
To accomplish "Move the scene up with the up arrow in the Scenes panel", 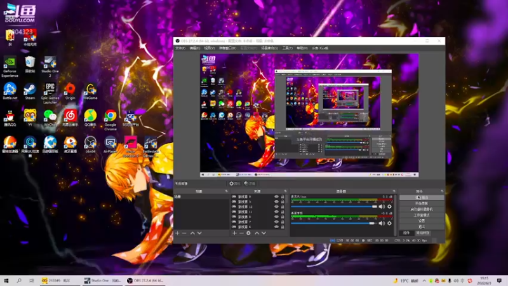I will [x=192, y=233].
